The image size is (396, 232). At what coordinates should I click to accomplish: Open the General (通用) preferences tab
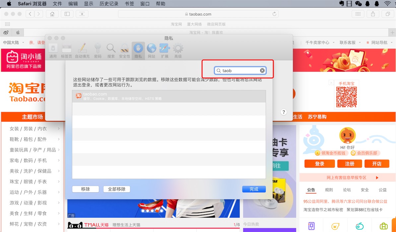[53, 51]
